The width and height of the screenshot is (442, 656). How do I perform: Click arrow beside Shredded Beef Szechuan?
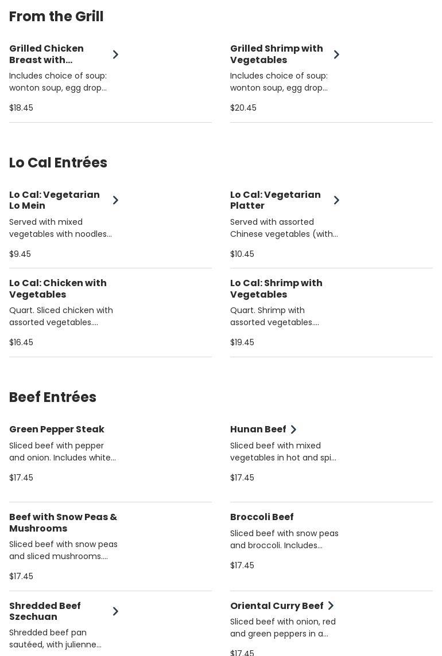coord(115,611)
